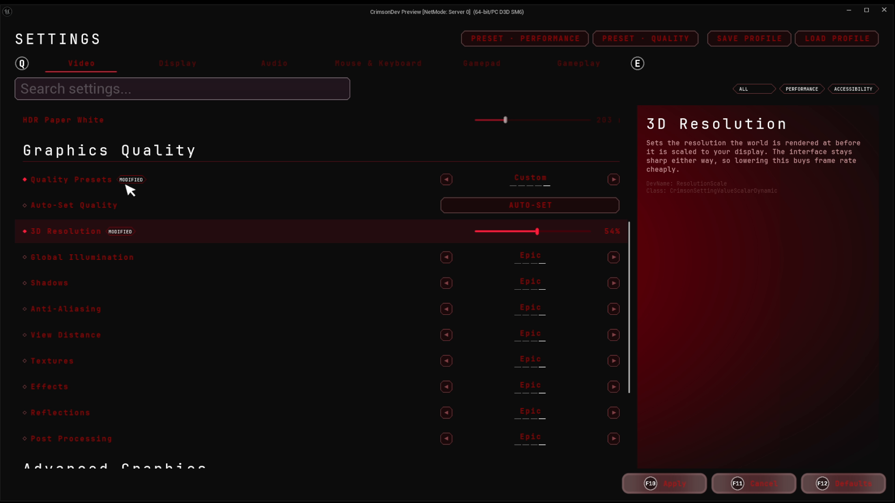Click the settings list vertical scrollbar
The image size is (895, 503).
coord(629,307)
